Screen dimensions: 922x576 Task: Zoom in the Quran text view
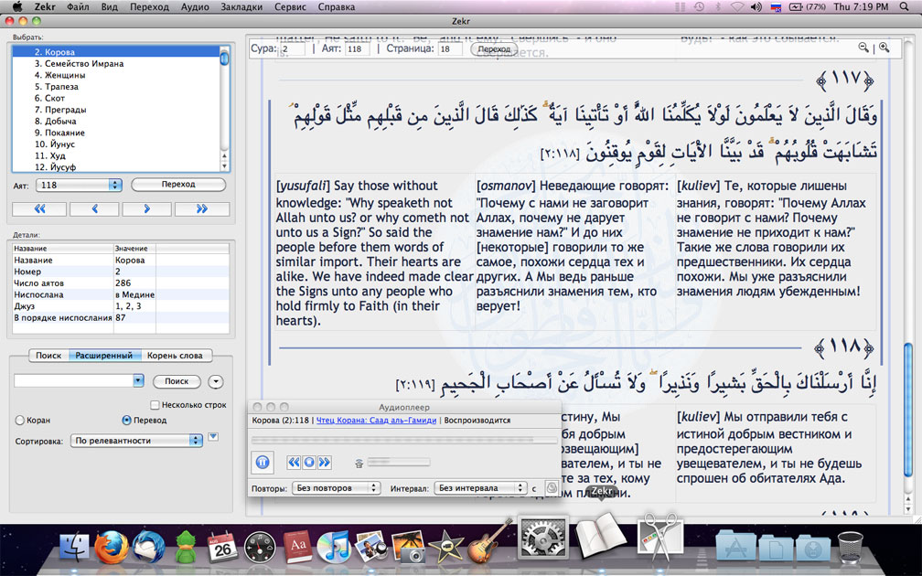click(884, 48)
